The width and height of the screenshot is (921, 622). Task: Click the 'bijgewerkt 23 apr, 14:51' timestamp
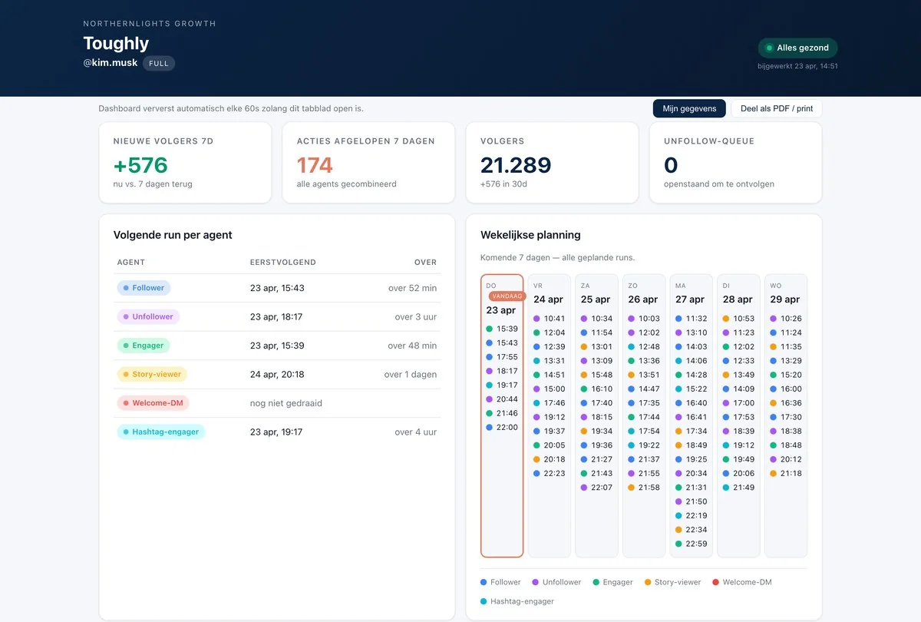pos(797,66)
